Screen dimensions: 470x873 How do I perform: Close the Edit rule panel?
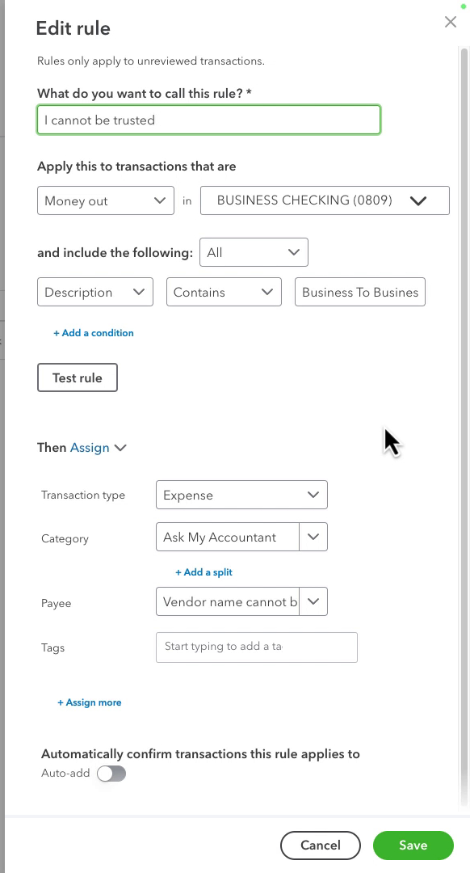coord(451,22)
